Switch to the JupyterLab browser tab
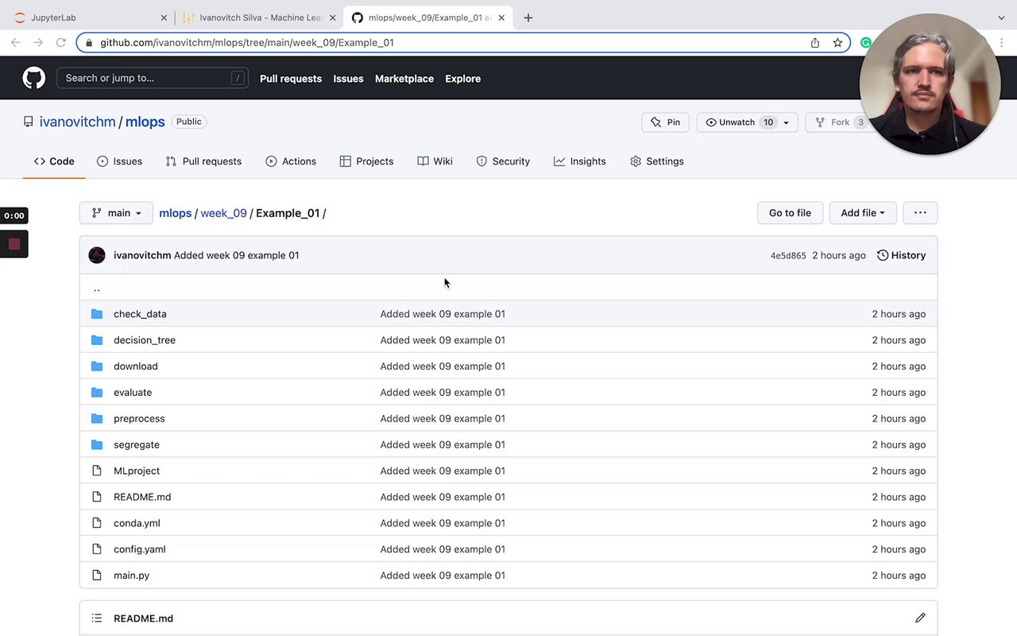Image resolution: width=1017 pixels, height=636 pixels. [x=87, y=17]
